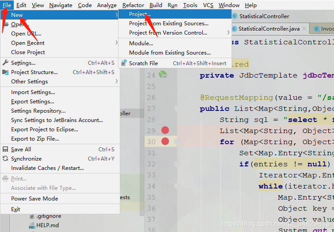This screenshot has width=334, height=232.
Task: Click the .gitignore file icon
Action: pyautogui.click(x=32, y=216)
